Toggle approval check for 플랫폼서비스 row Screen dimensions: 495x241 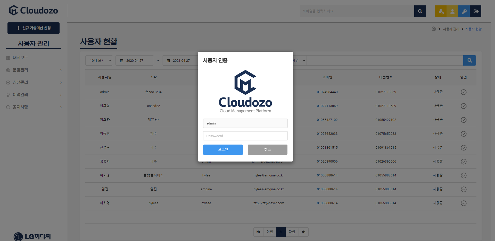[464, 175]
